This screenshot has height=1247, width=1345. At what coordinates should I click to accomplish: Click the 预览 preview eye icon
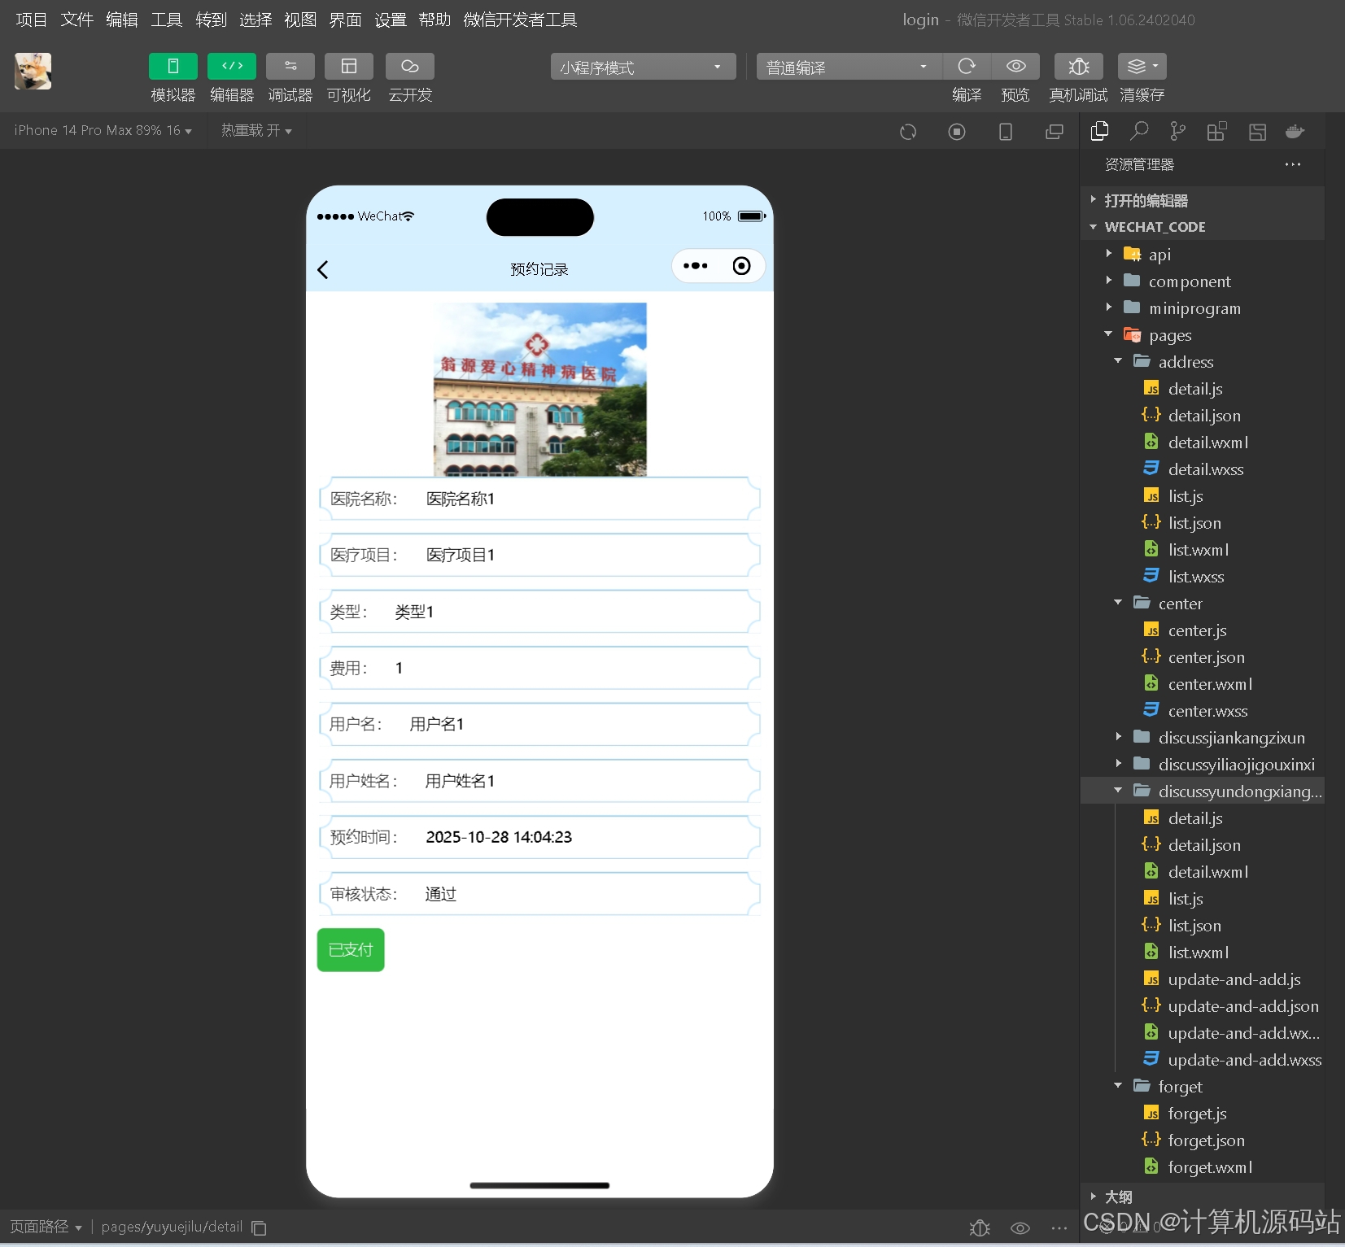click(x=1015, y=67)
